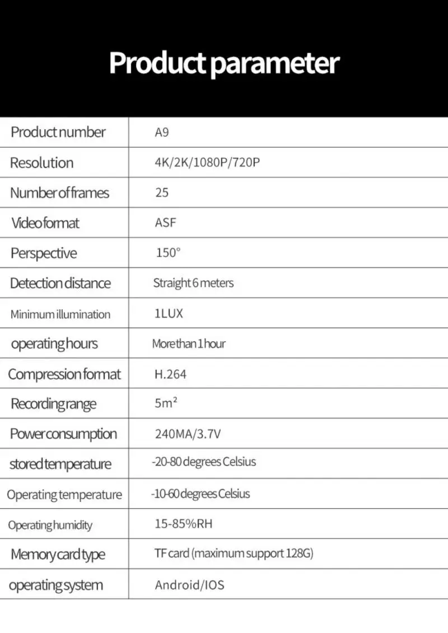Click the A9 product number value

[x=162, y=132]
